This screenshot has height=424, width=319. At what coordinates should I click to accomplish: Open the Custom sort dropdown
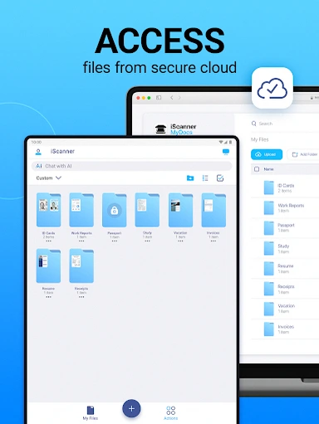(49, 178)
